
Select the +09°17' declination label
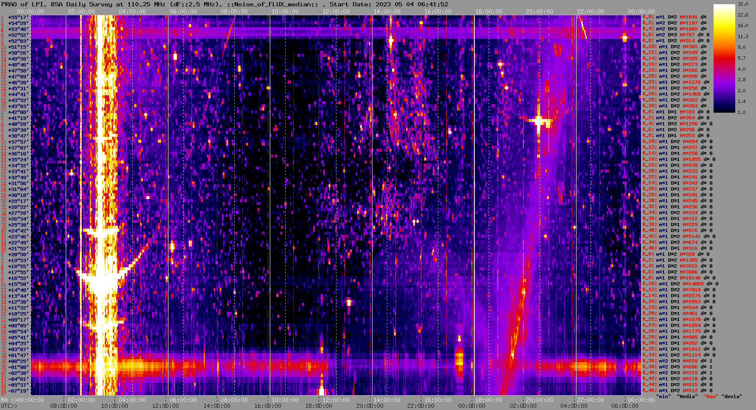18,320
